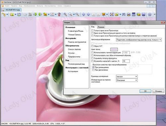Tick 'Изменять масштаб с шагом' checkbox
Image resolution: width=166 pixels, height=126 pixels.
pos(92,61)
